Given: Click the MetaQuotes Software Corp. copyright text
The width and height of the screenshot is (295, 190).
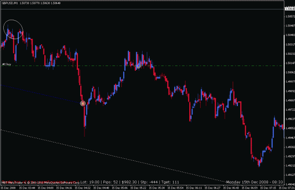Looking at the screenshot, I should pos(41,182).
